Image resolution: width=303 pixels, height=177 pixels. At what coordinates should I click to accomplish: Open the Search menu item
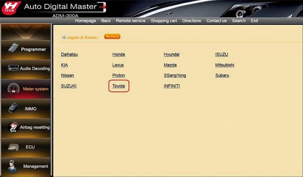tap(239, 21)
